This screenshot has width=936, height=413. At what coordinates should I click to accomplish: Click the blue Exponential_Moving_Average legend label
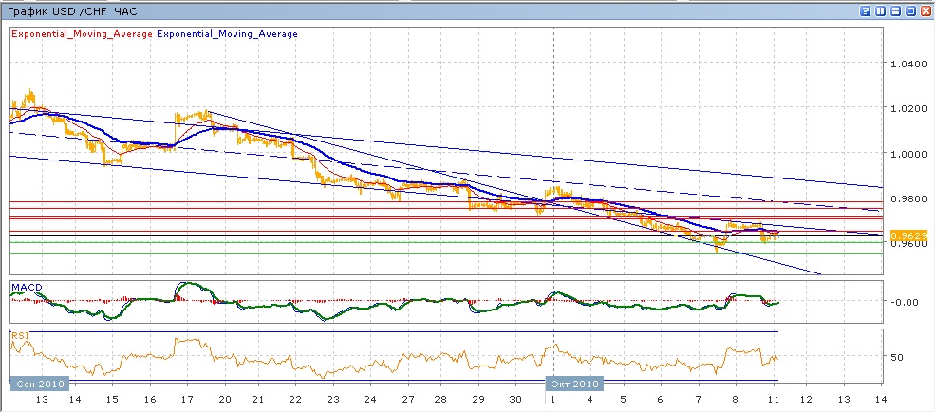(x=227, y=34)
